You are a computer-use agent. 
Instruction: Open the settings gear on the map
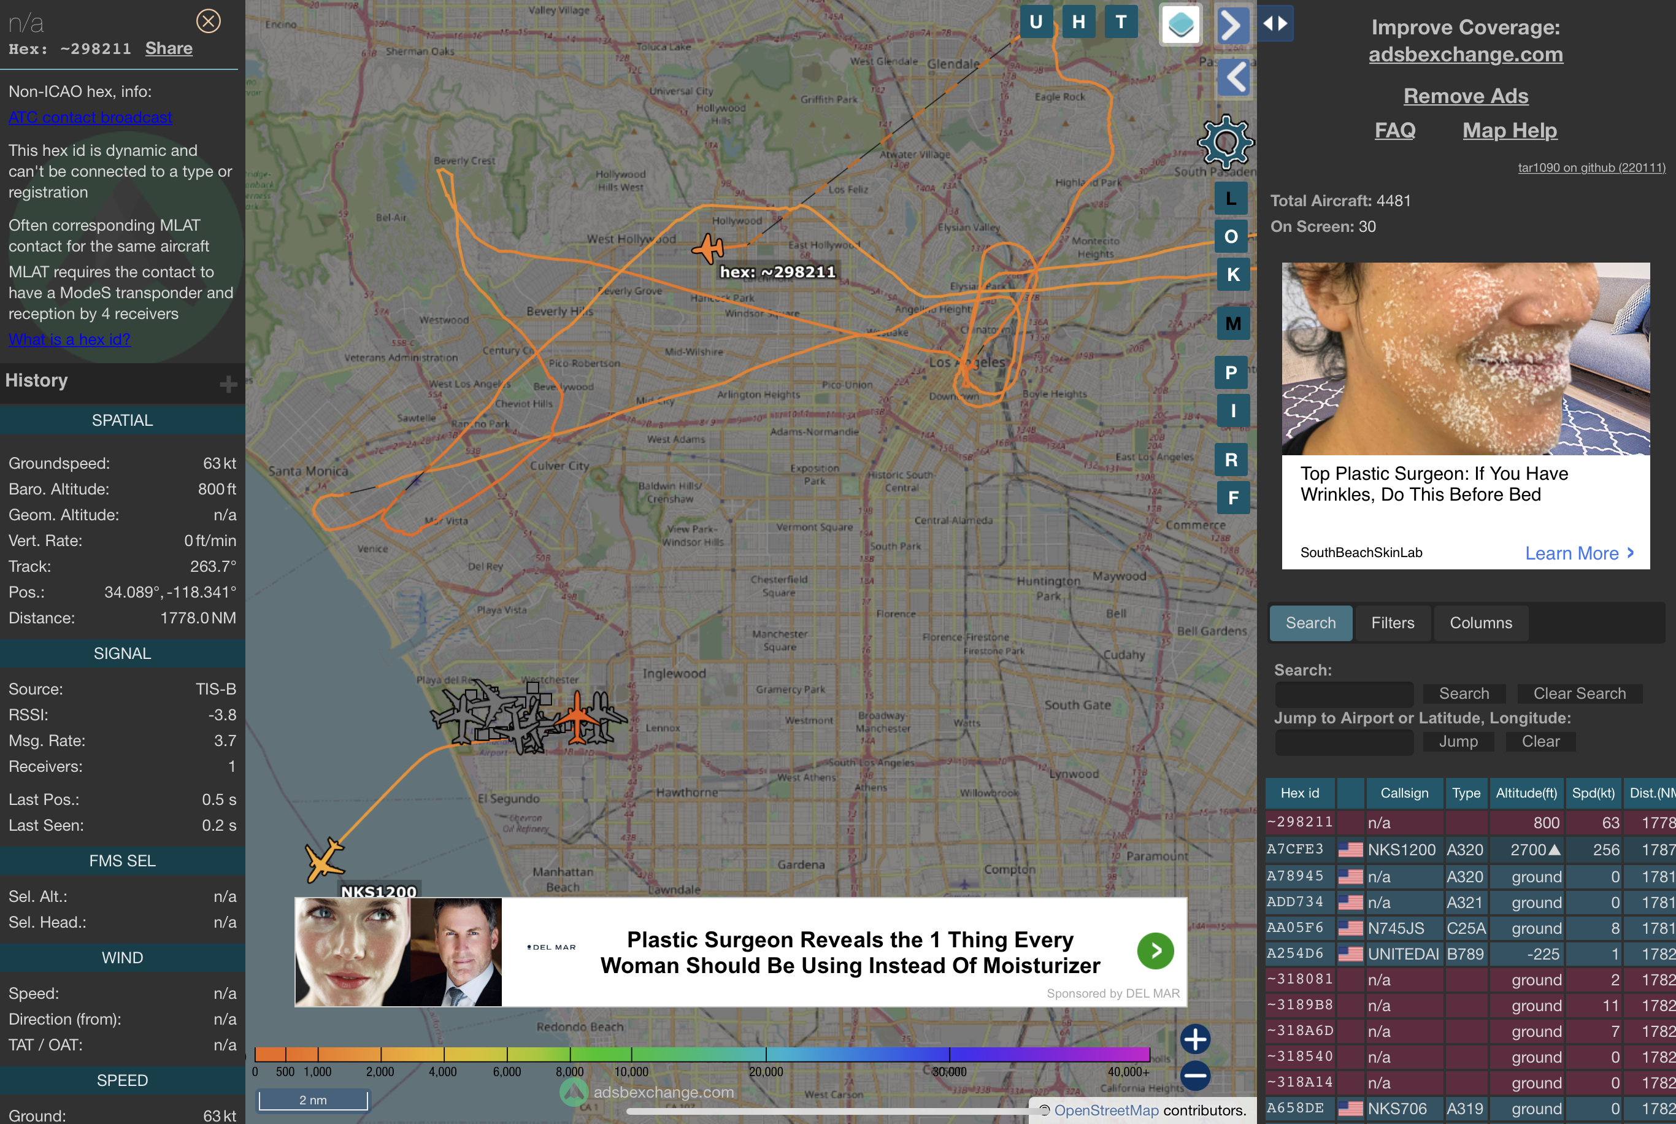1225,142
